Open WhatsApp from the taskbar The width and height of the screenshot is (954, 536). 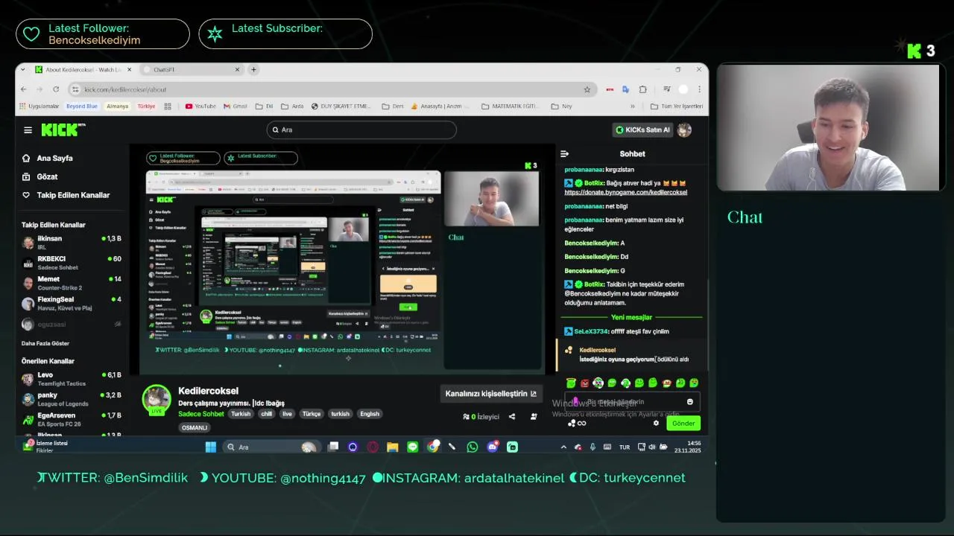click(472, 447)
